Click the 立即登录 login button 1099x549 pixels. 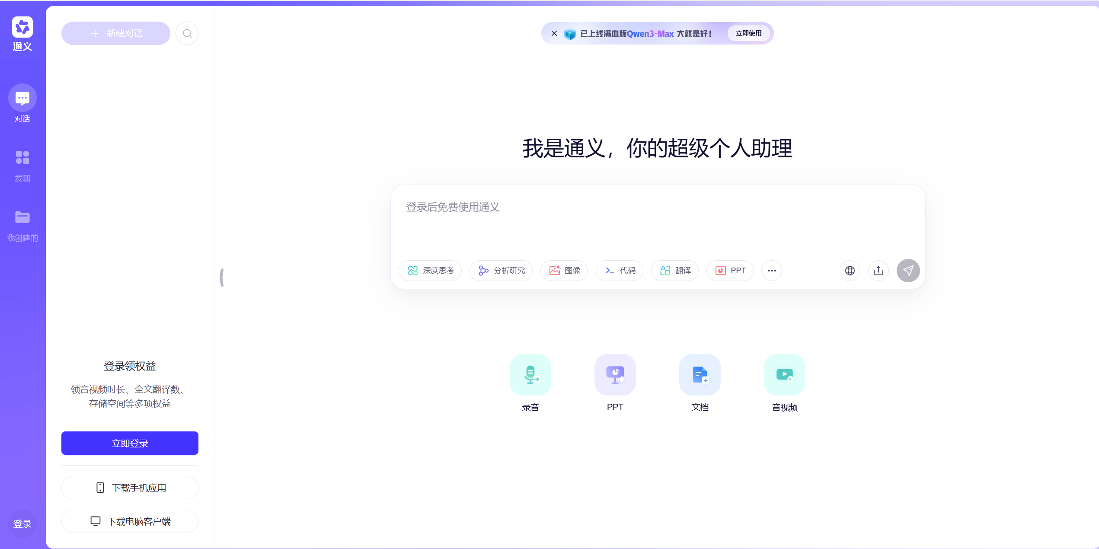(x=130, y=443)
